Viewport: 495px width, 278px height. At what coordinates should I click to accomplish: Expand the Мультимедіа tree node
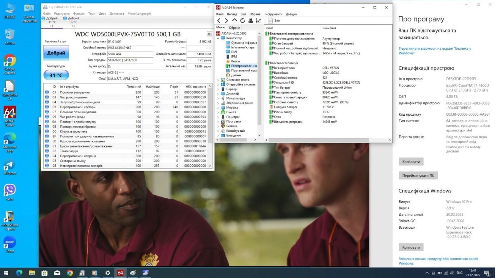[218, 98]
